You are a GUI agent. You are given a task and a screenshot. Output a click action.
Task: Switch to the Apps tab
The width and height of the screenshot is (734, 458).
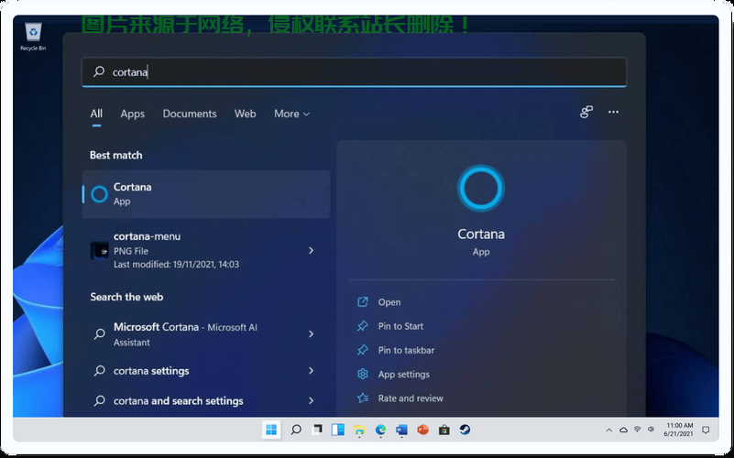(133, 114)
